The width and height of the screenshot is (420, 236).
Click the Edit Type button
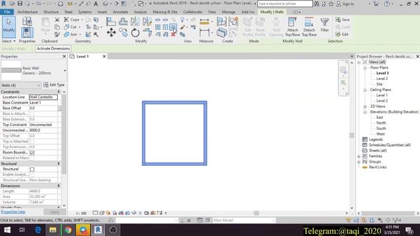[54, 85]
